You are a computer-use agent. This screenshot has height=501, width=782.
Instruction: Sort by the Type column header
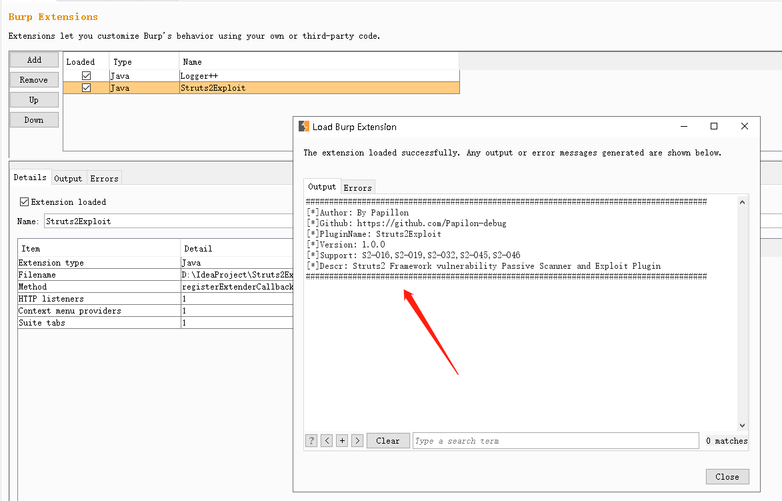144,62
